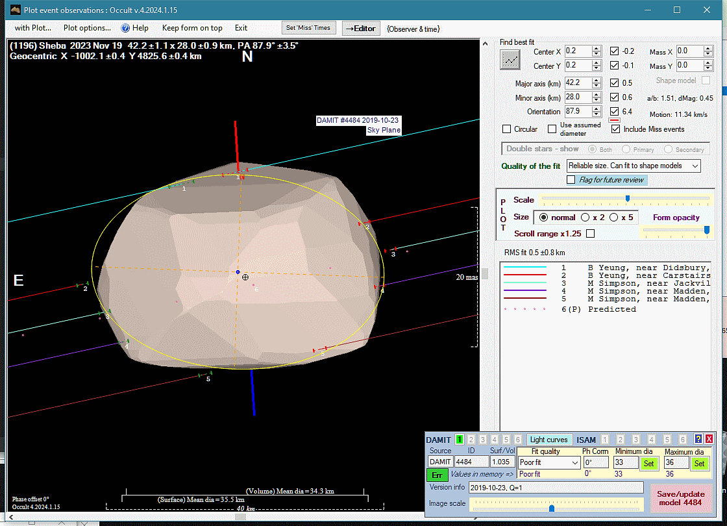Viewport: 727px width, 526px height.
Task: Click the Find best fit graph icon
Action: 510,60
